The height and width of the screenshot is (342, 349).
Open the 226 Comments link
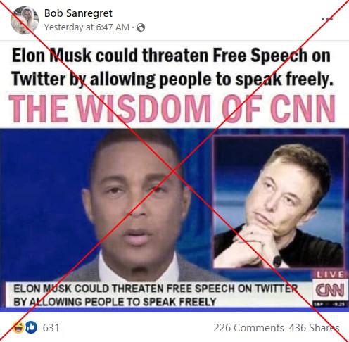coord(248,328)
